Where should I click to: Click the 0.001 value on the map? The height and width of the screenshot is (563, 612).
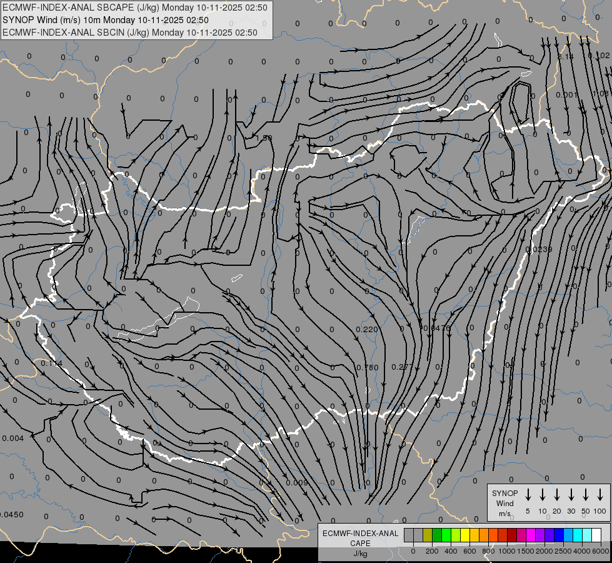(x=567, y=95)
